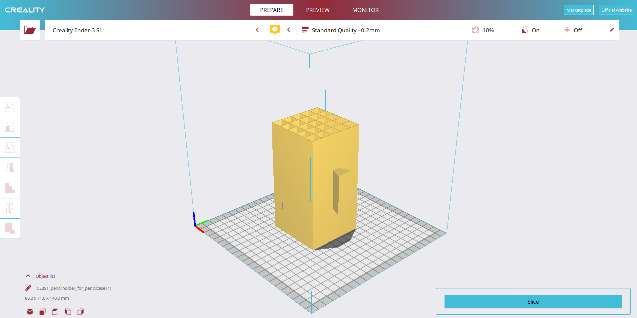Open the Marketplace link

(x=578, y=10)
